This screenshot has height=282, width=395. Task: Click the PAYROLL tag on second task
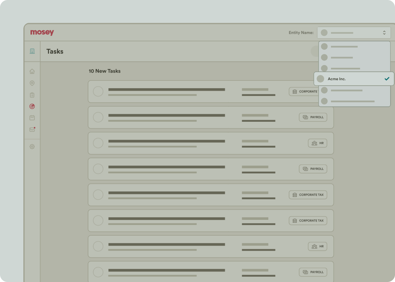pos(313,117)
